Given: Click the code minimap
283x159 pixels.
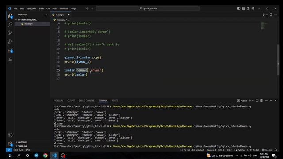Looking at the screenshot, I should click(x=264, y=26).
